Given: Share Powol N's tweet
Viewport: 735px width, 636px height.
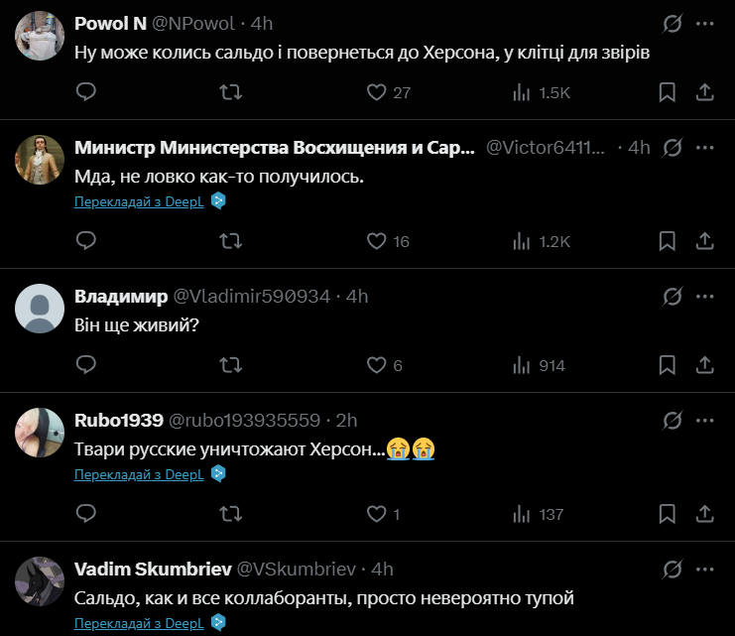Looking at the screenshot, I should click(704, 92).
